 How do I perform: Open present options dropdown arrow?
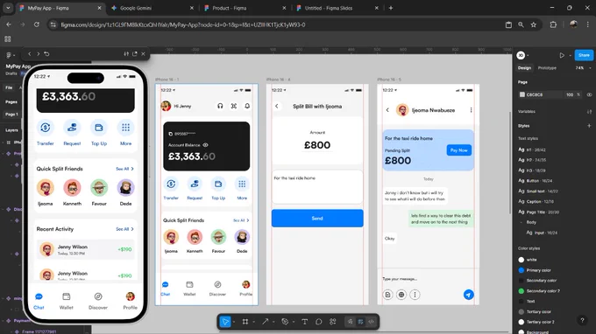tap(571, 55)
